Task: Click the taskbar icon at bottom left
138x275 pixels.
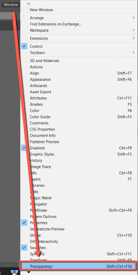Action: click(x=15, y=272)
